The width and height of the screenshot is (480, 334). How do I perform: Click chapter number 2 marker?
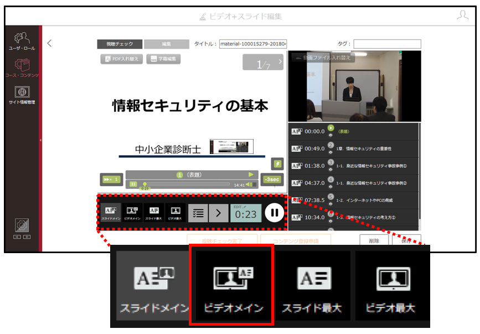click(331, 145)
